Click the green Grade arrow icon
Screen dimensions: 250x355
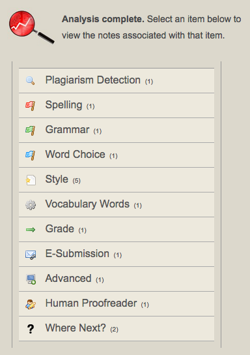coord(31,230)
